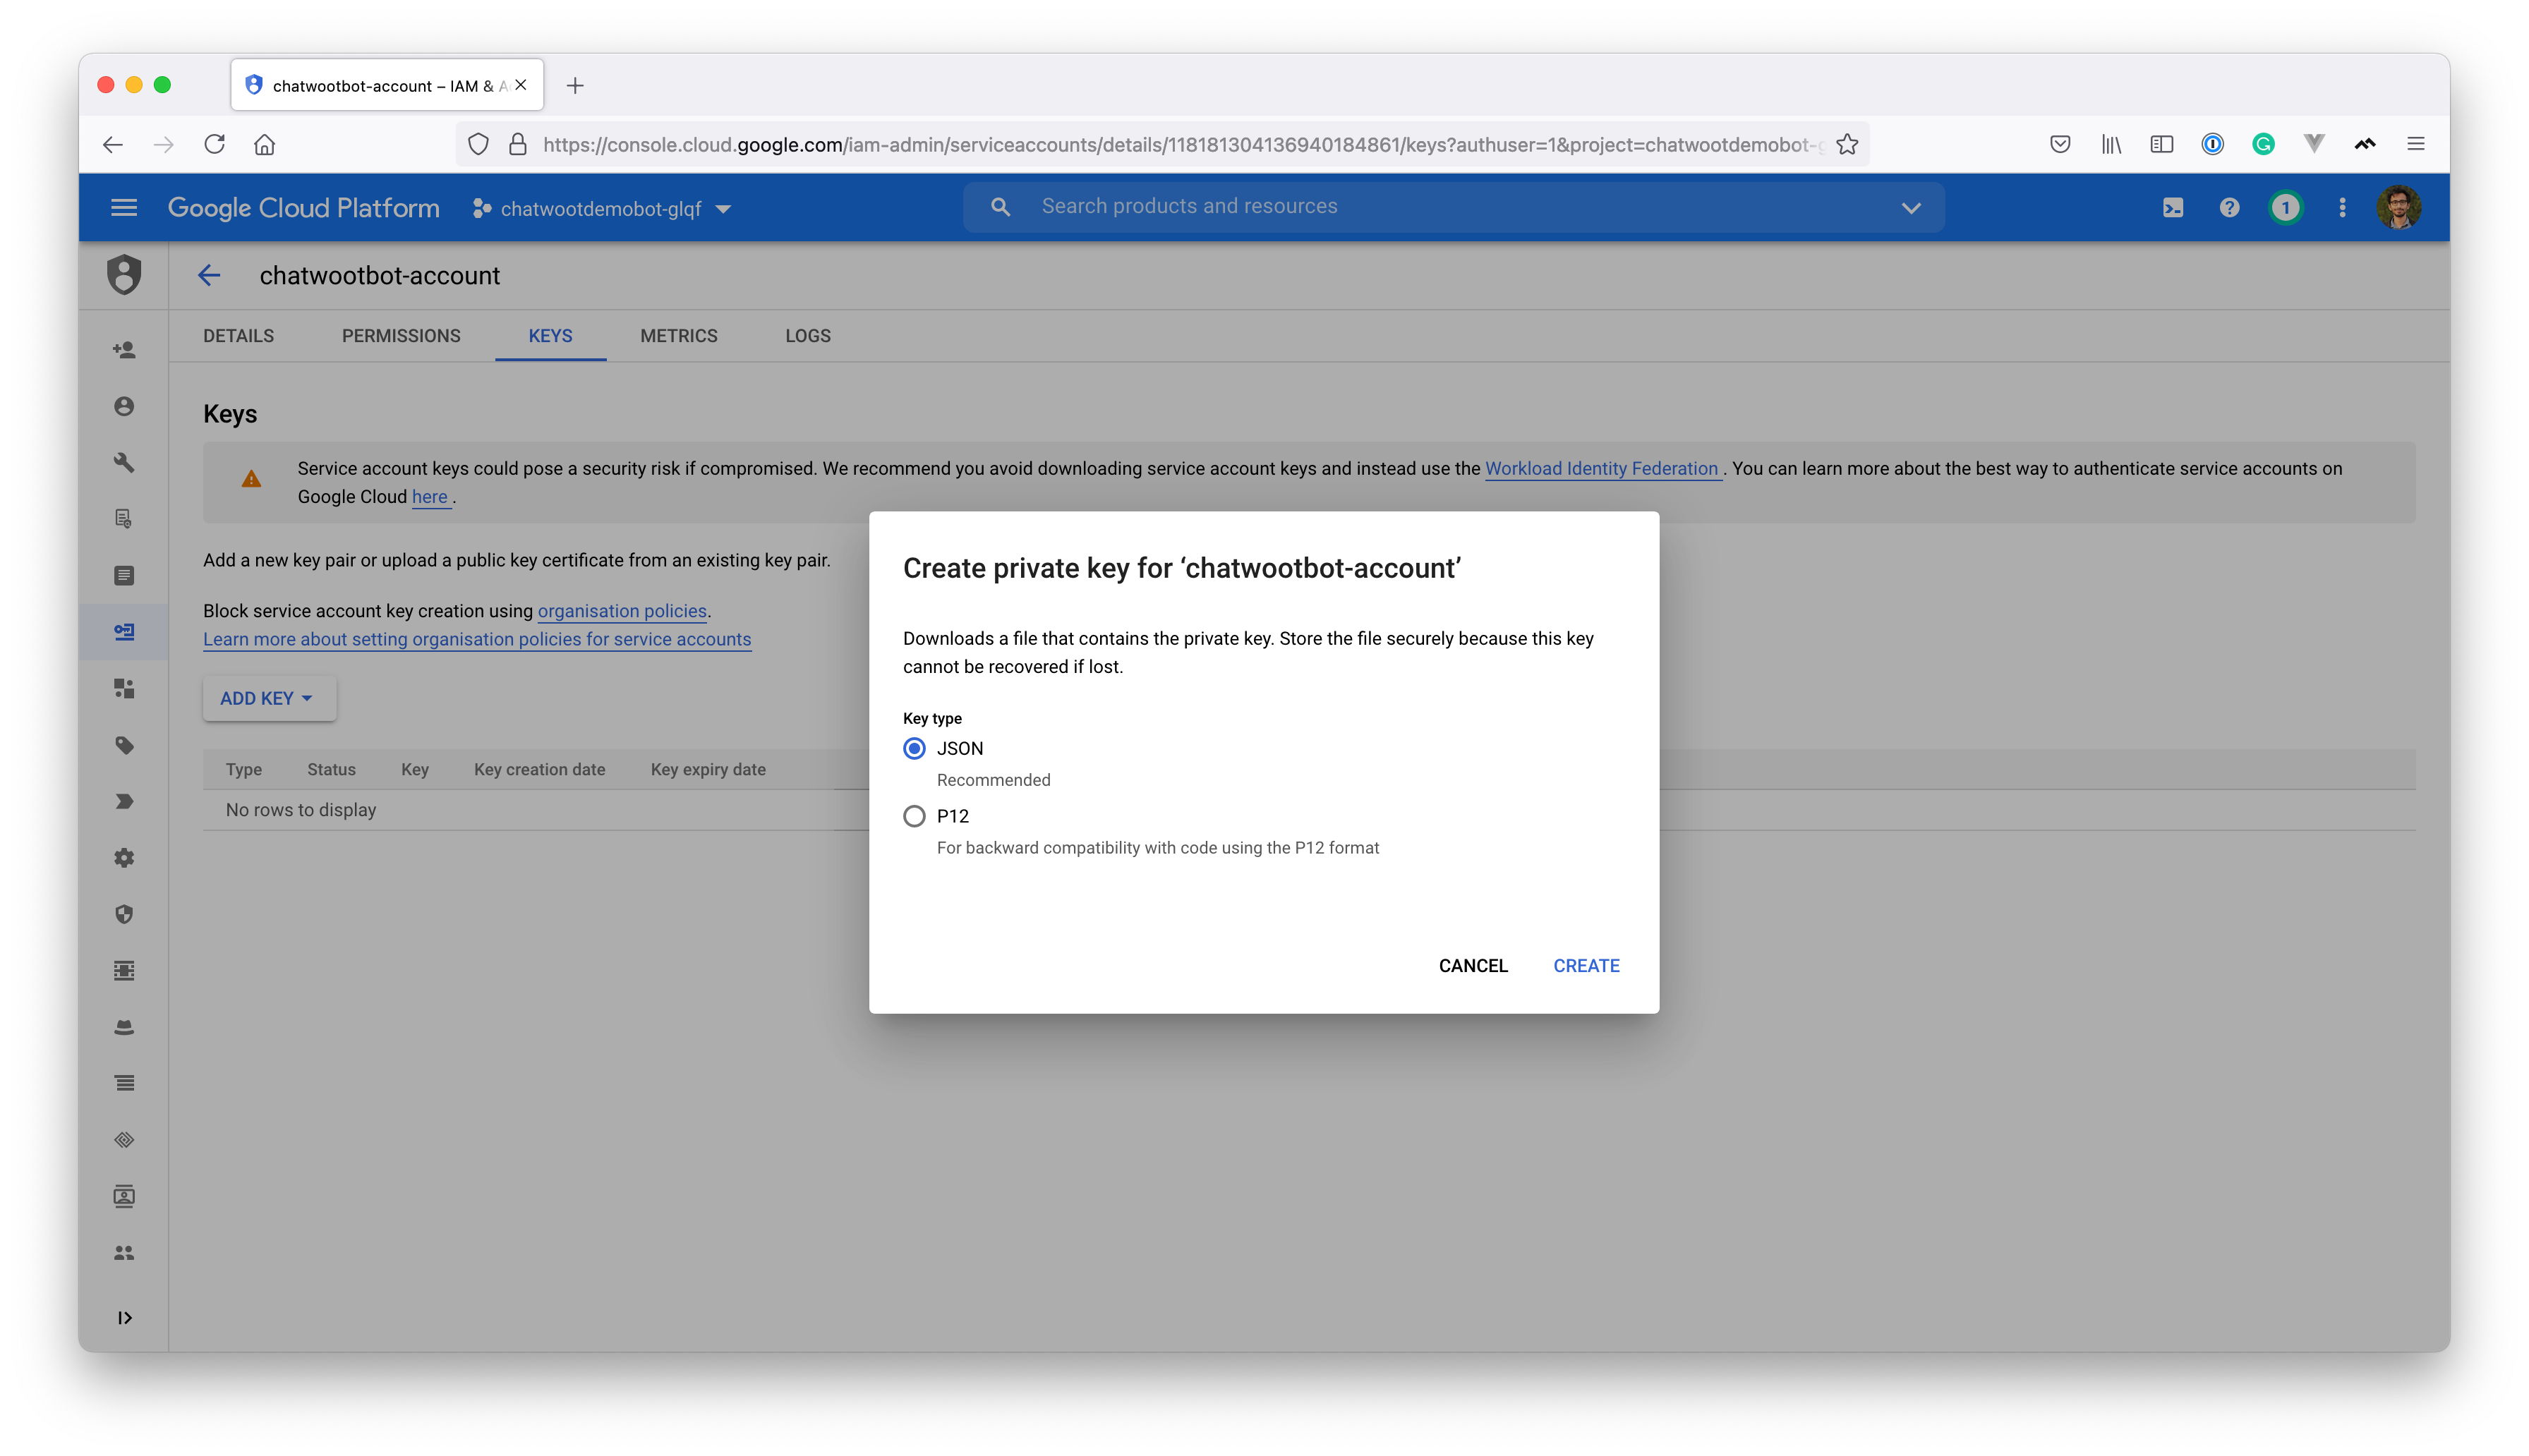The width and height of the screenshot is (2529, 1456).
Task: Select P12 key type radio button
Action: pos(914,815)
